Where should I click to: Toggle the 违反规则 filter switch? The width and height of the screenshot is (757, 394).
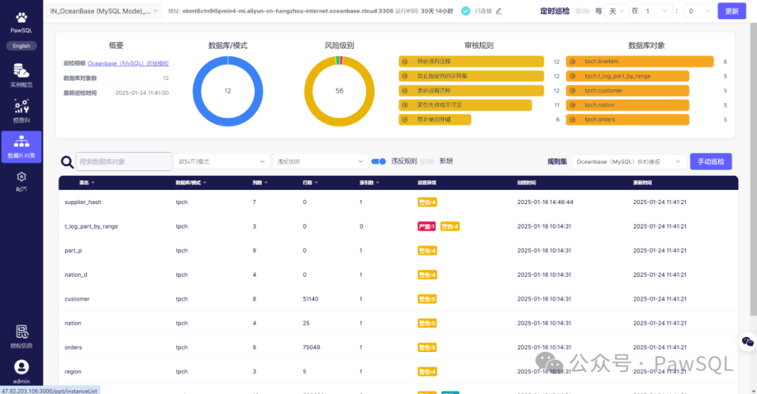(378, 161)
